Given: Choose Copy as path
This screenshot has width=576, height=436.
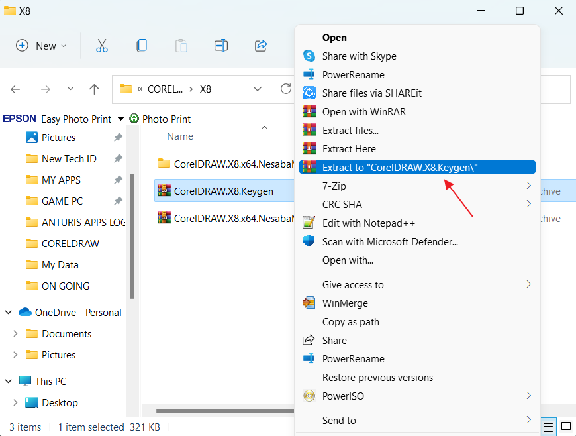Looking at the screenshot, I should tap(417, 321).
